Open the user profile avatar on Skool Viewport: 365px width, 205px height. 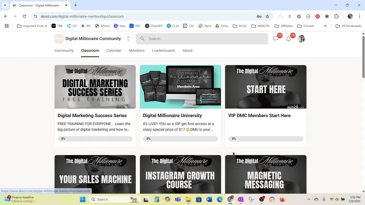tap(301, 39)
